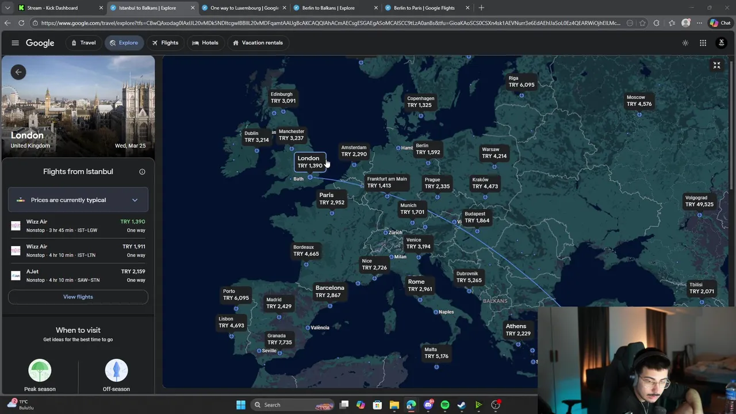The image size is (736, 414).
Task: Collapse the map from fullscreen view
Action: pos(717,66)
